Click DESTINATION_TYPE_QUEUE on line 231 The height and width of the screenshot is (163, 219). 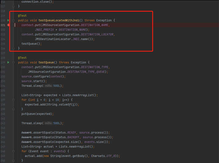(x=86, y=72)
